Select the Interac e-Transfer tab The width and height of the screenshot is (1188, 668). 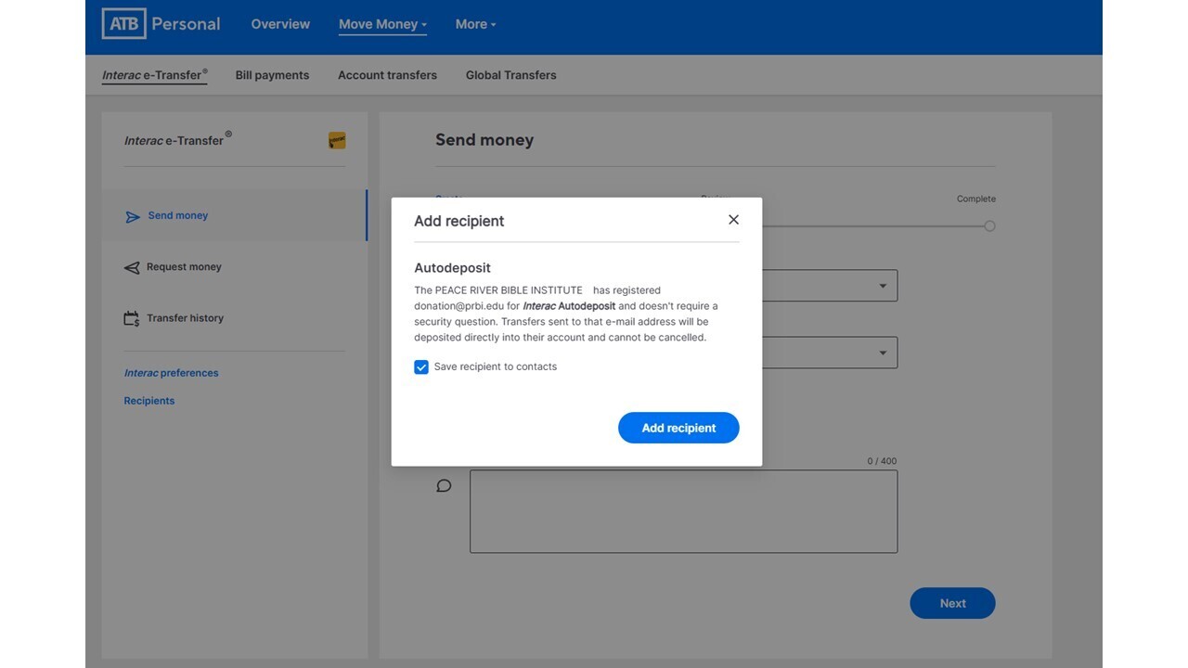(x=155, y=75)
